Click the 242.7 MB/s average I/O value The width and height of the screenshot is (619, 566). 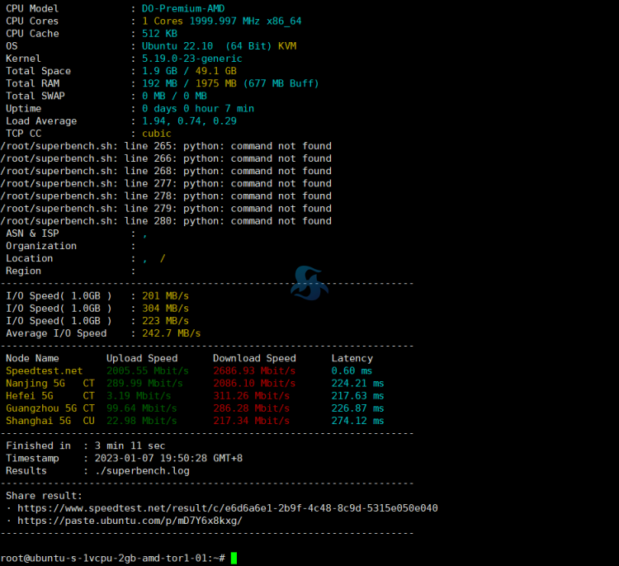point(171,333)
